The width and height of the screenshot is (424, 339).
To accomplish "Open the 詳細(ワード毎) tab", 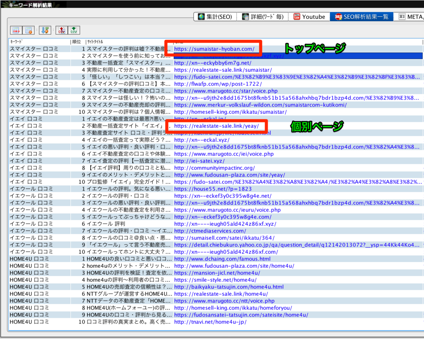I will [x=263, y=17].
